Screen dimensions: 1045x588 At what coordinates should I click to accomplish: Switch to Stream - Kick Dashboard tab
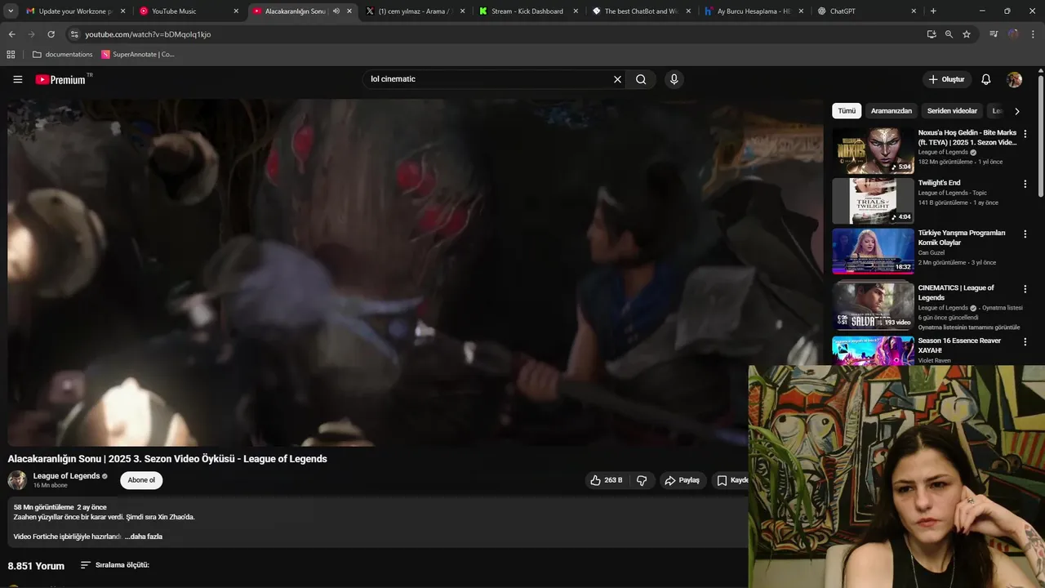[528, 11]
